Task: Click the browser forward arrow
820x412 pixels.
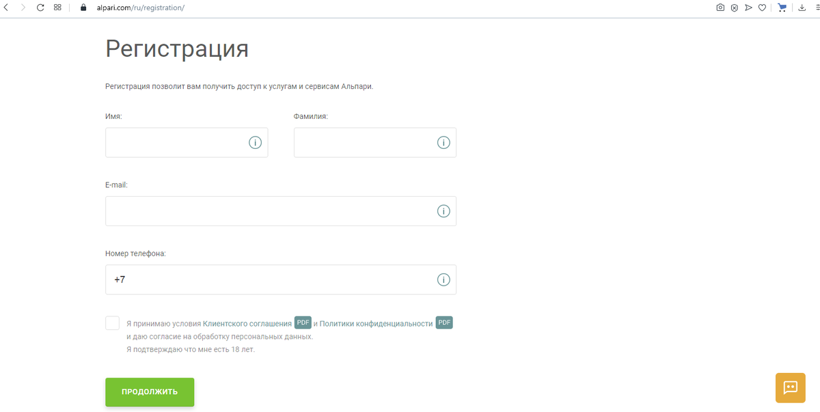Action: (23, 8)
